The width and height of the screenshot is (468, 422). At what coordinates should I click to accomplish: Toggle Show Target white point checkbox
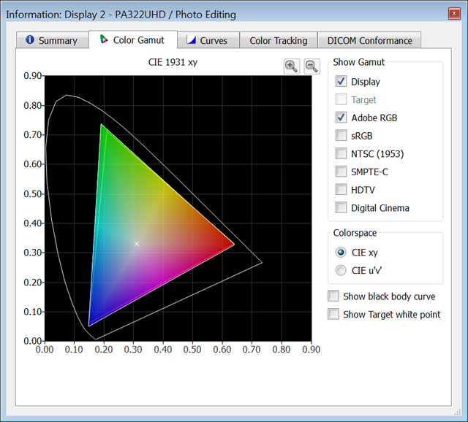(333, 314)
